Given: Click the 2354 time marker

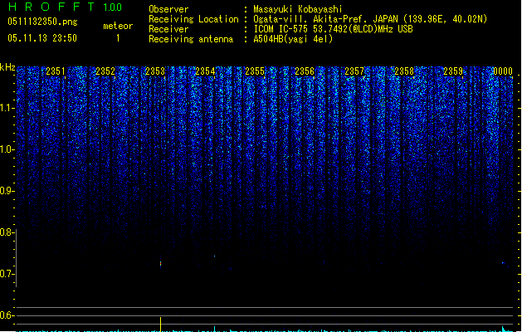Looking at the screenshot, I should coord(205,71).
